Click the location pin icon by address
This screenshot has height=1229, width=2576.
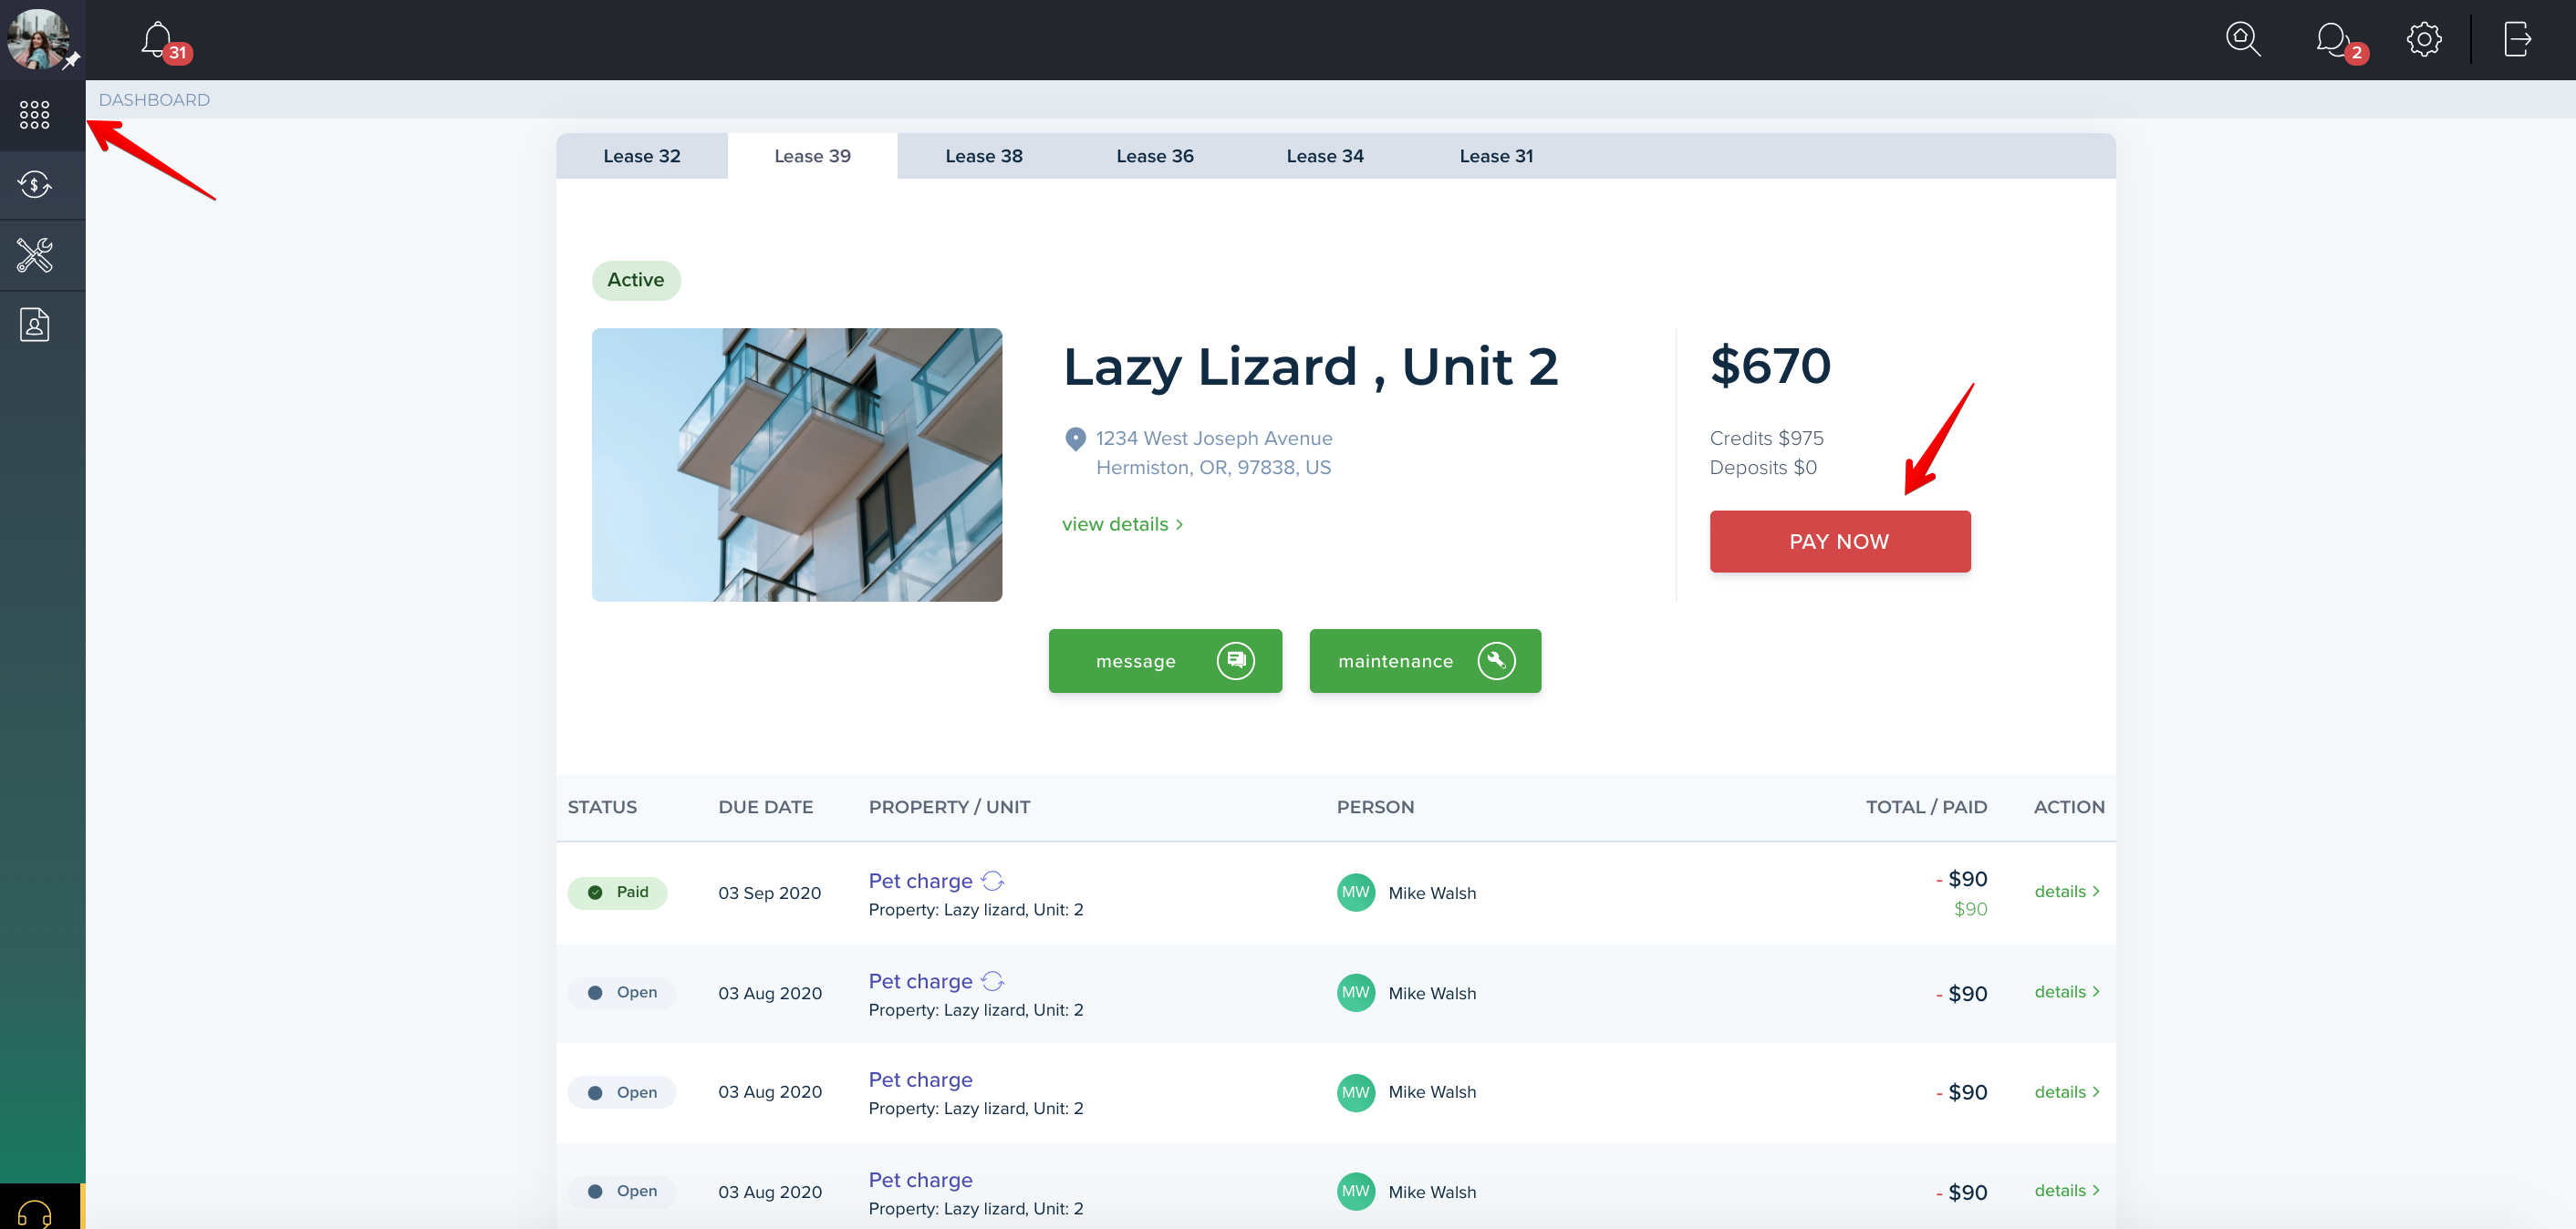point(1075,439)
